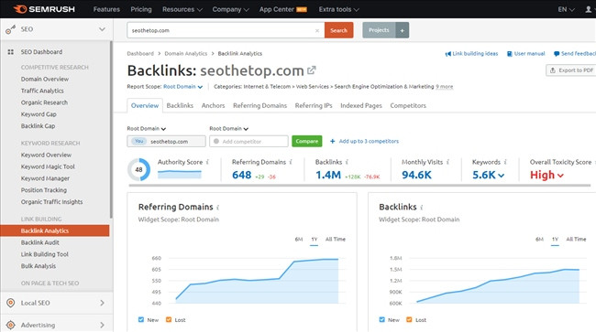Click Domain Analytics breadcrumb
Viewport: 596px width, 332px height.
[x=186, y=54]
